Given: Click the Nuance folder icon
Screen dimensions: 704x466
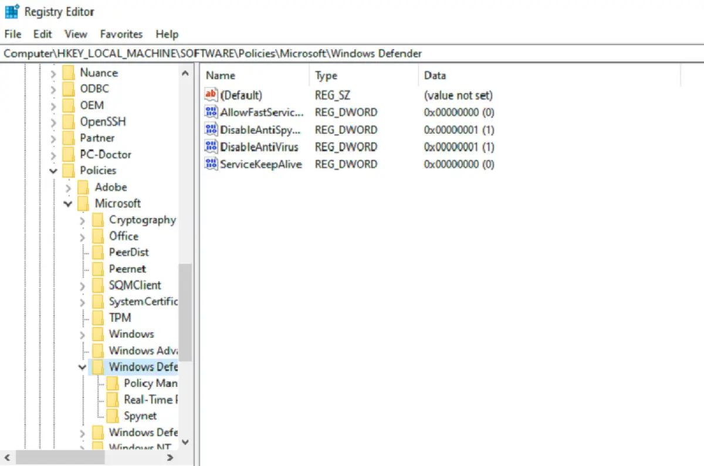Looking at the screenshot, I should [x=69, y=73].
